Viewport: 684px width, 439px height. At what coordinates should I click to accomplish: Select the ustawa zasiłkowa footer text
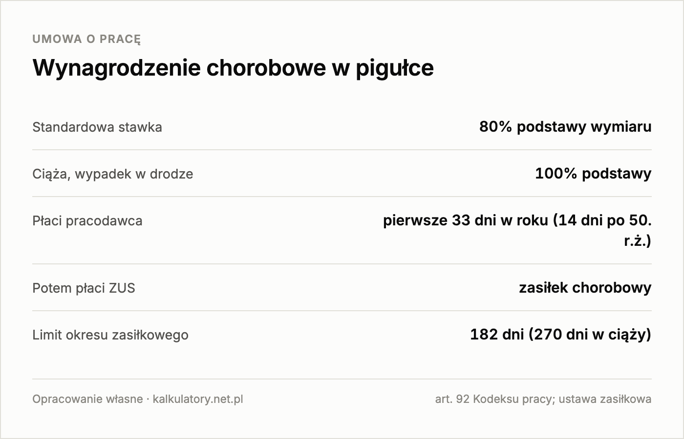pos(605,399)
